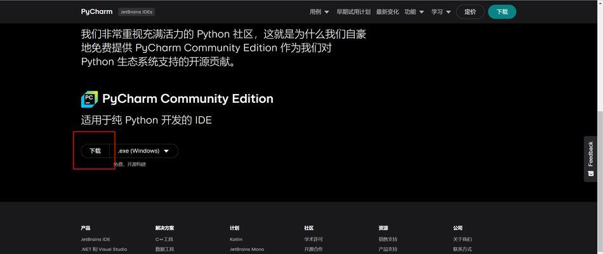Image resolution: width=603 pixels, height=254 pixels.
Task: Click the 社区 footer column heading
Action: tap(309, 228)
